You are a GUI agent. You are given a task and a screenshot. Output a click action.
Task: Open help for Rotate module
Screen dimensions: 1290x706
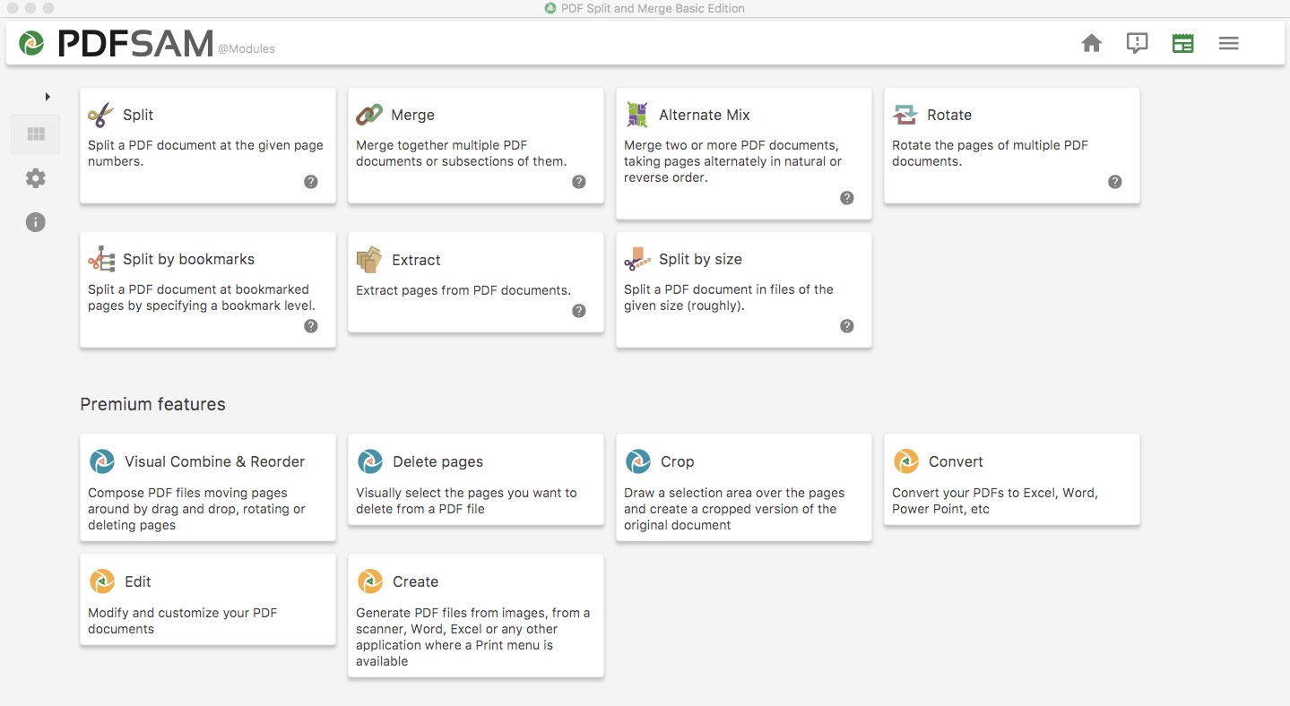tap(1115, 182)
